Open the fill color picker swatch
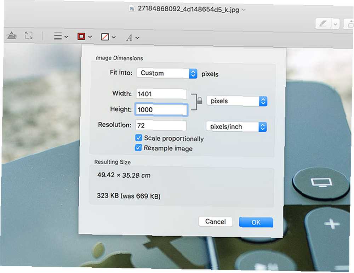 tap(108, 37)
